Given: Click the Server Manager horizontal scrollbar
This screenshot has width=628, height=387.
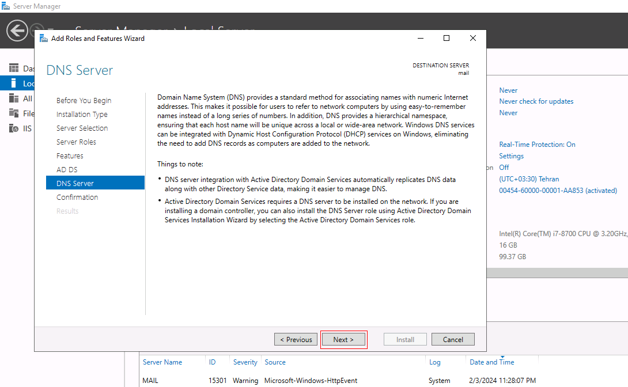Looking at the screenshot, I should pyautogui.click(x=557, y=272).
